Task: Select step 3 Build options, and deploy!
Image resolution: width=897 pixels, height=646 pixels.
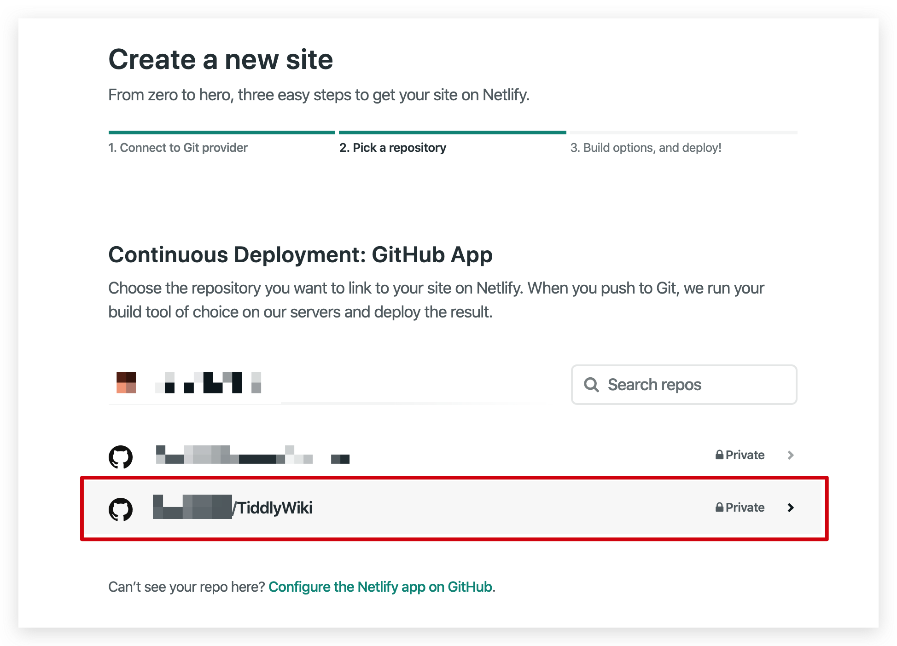Action: point(646,148)
